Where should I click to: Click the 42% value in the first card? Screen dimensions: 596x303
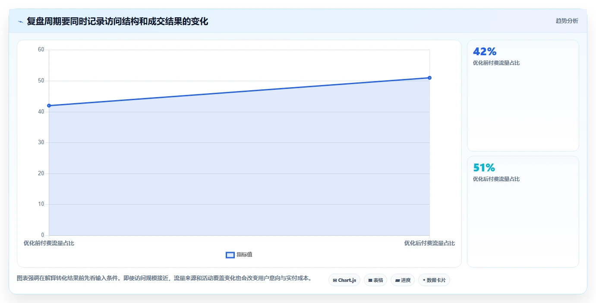point(485,52)
